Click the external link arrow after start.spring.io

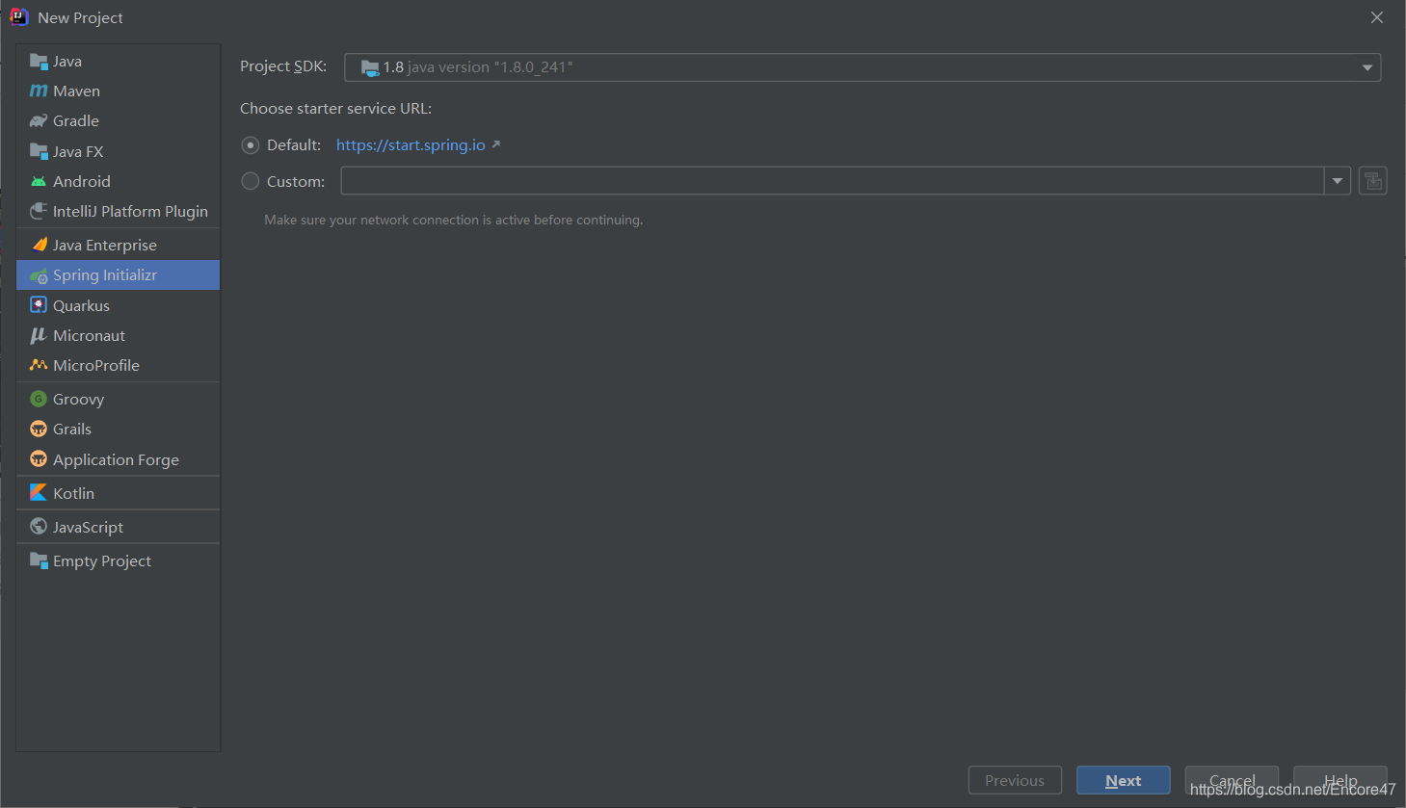pos(496,144)
